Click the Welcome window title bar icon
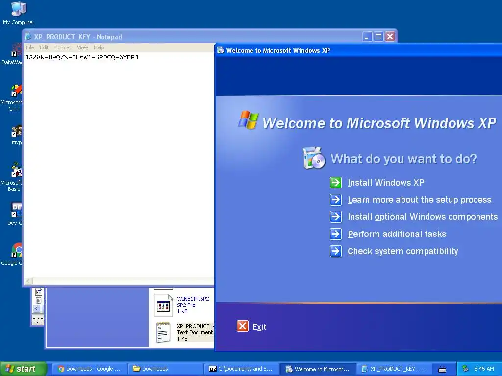Image resolution: width=502 pixels, height=376 pixels. coord(220,50)
